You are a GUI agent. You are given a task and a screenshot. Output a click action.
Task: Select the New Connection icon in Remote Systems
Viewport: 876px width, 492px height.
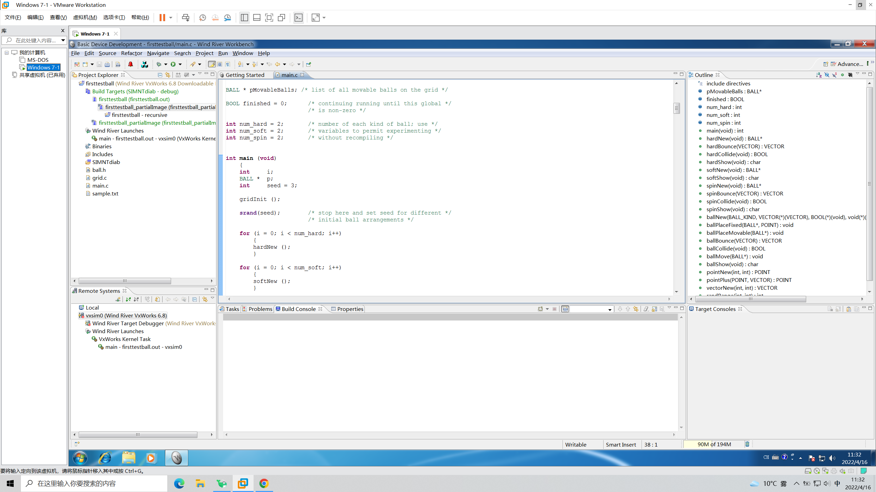pyautogui.click(x=118, y=299)
